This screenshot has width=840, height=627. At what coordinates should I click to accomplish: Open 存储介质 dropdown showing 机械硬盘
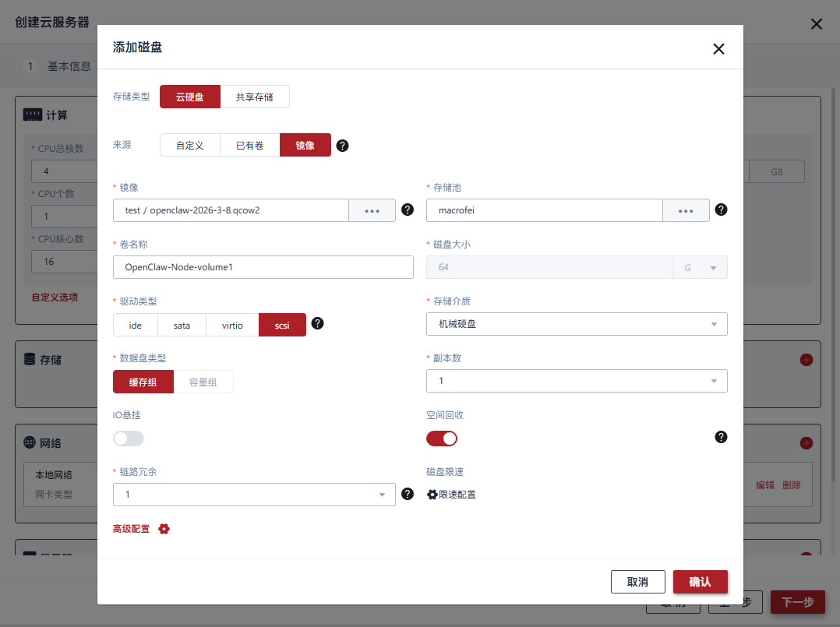577,324
